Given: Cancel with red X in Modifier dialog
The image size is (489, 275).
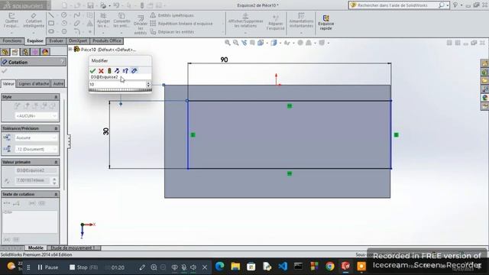Looking at the screenshot, I should click(101, 71).
